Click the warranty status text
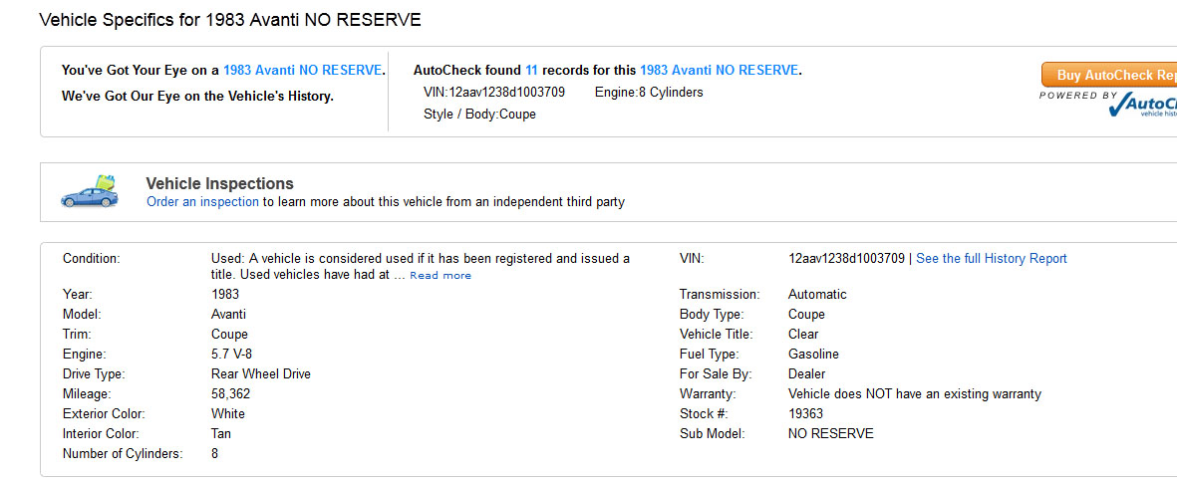The image size is (1177, 480). [914, 394]
